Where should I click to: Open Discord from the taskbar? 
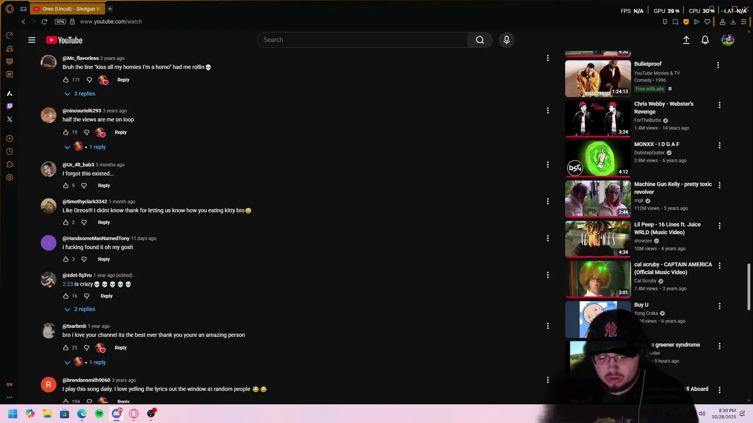(x=116, y=414)
